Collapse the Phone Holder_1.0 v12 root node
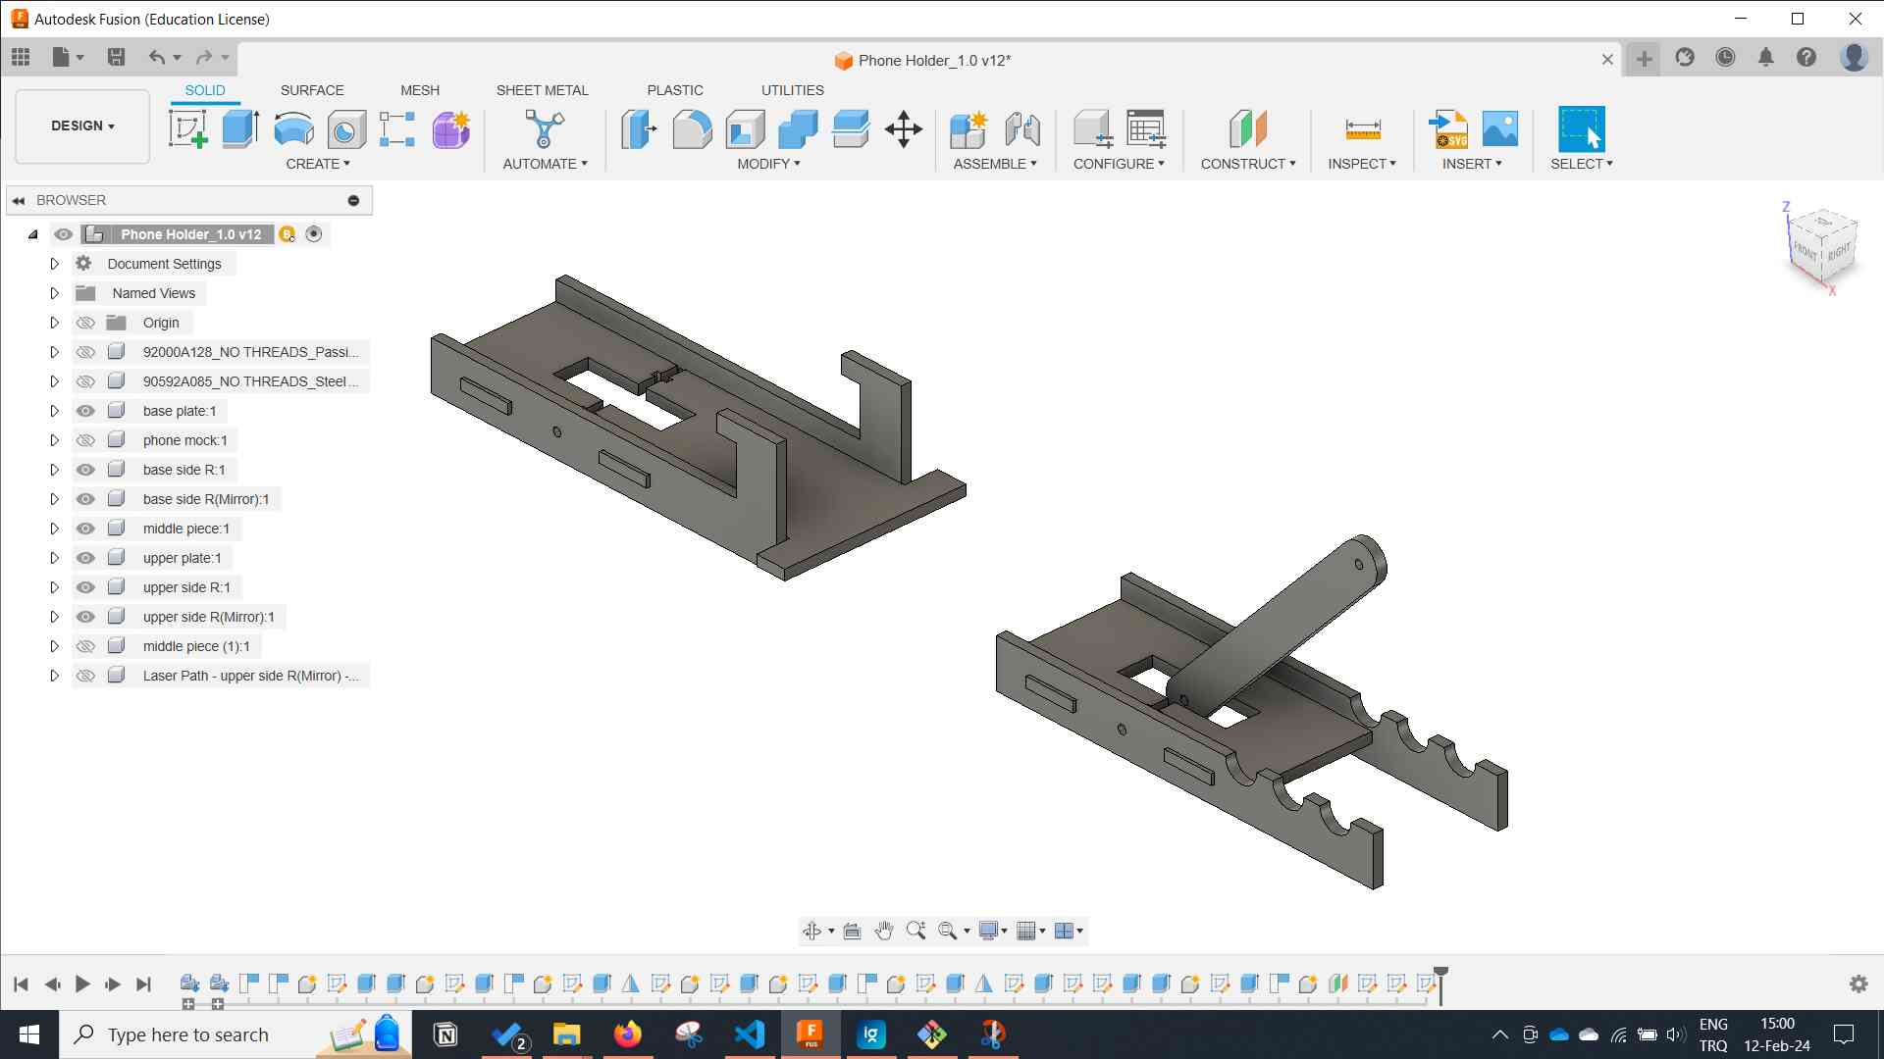Viewport: 1884px width, 1059px height. tap(32, 234)
